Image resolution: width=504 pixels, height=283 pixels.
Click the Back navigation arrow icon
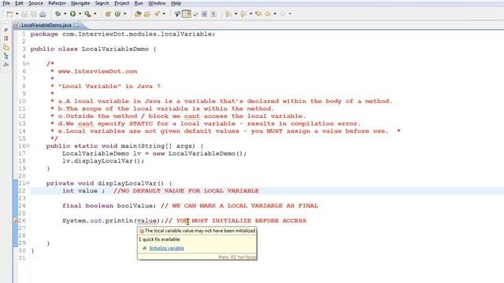(x=268, y=14)
